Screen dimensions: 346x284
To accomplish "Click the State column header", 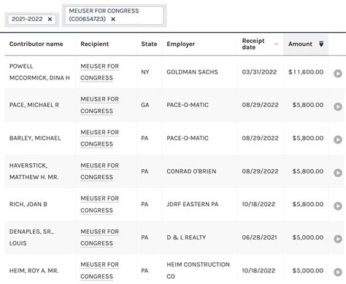I will [149, 44].
